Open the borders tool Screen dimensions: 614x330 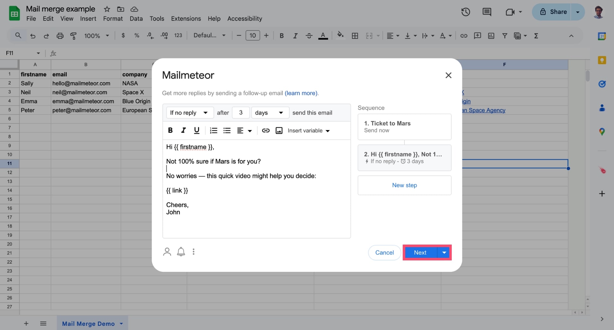tap(355, 36)
